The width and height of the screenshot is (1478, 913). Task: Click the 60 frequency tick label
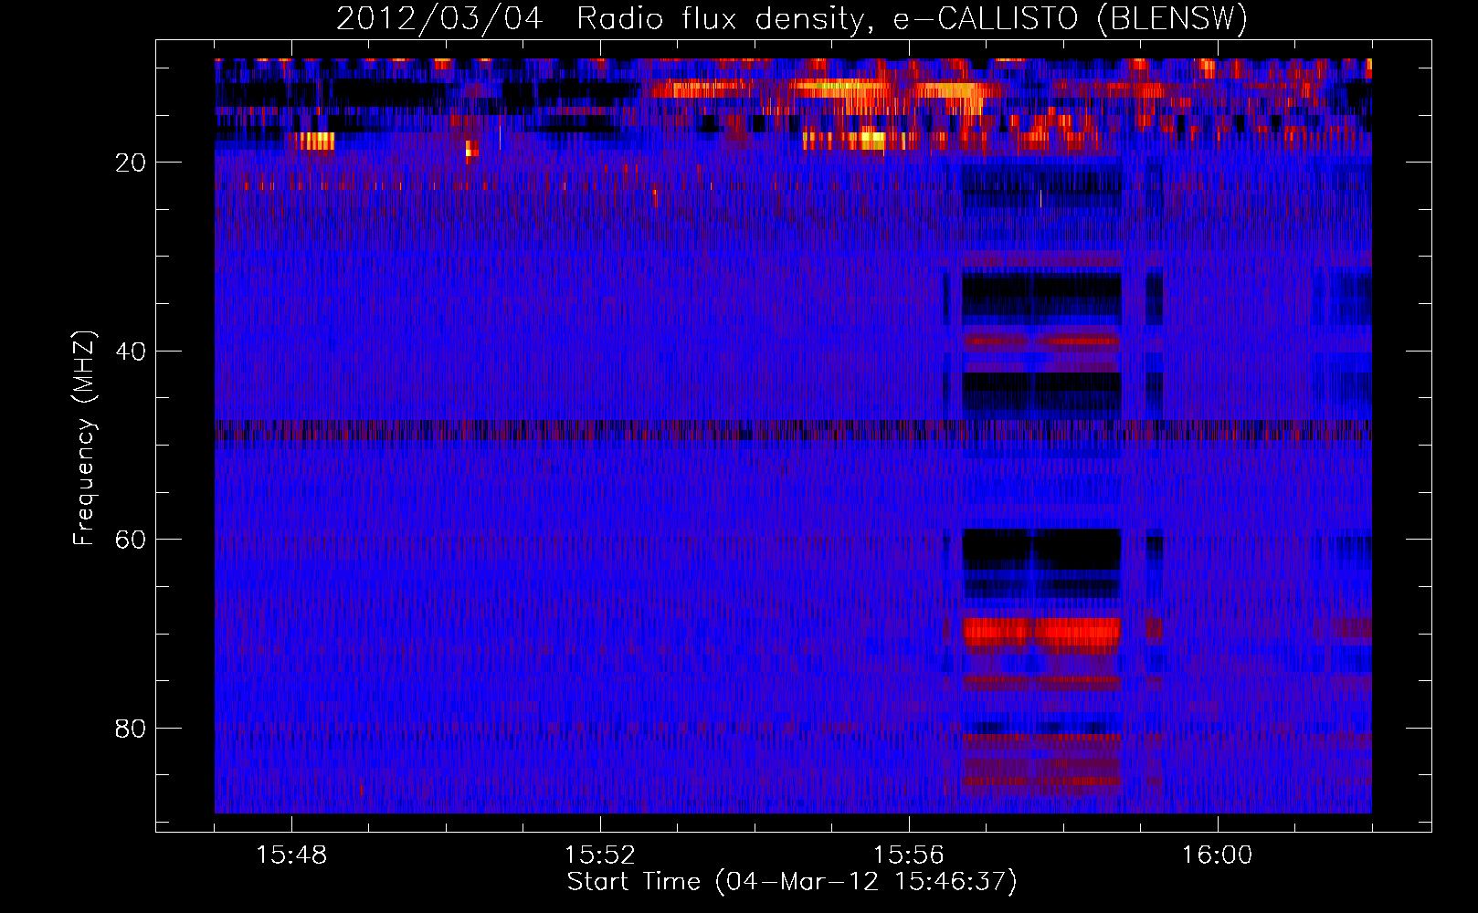132,540
